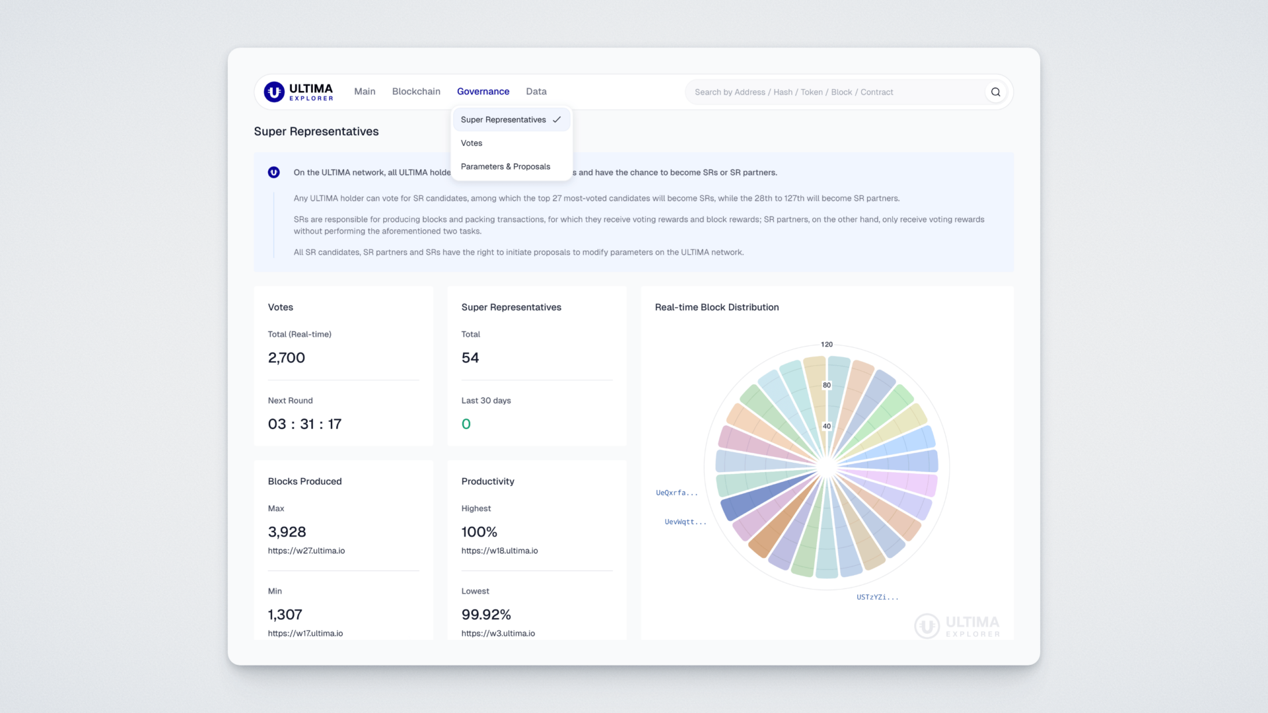
Task: Go to the Main tab
Action: (365, 92)
